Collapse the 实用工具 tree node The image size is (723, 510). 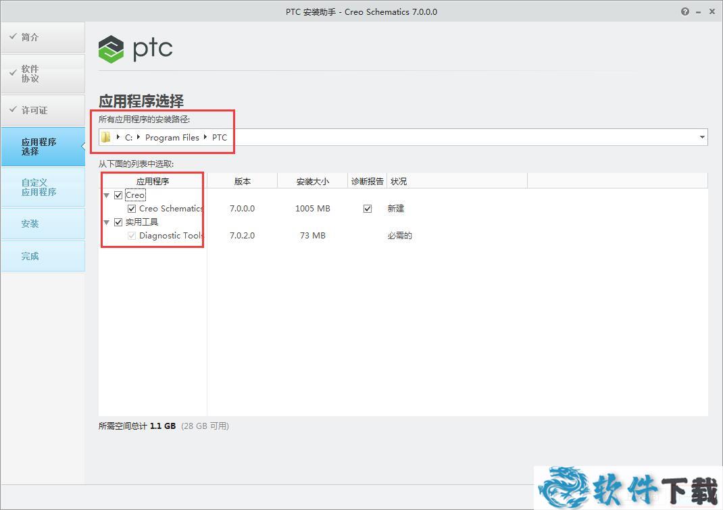pyautogui.click(x=106, y=222)
